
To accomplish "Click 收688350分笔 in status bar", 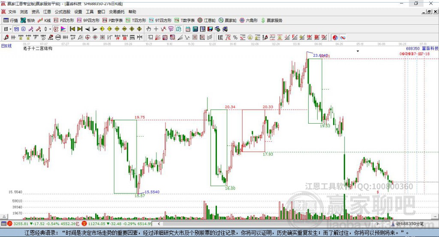I will 410,224.
